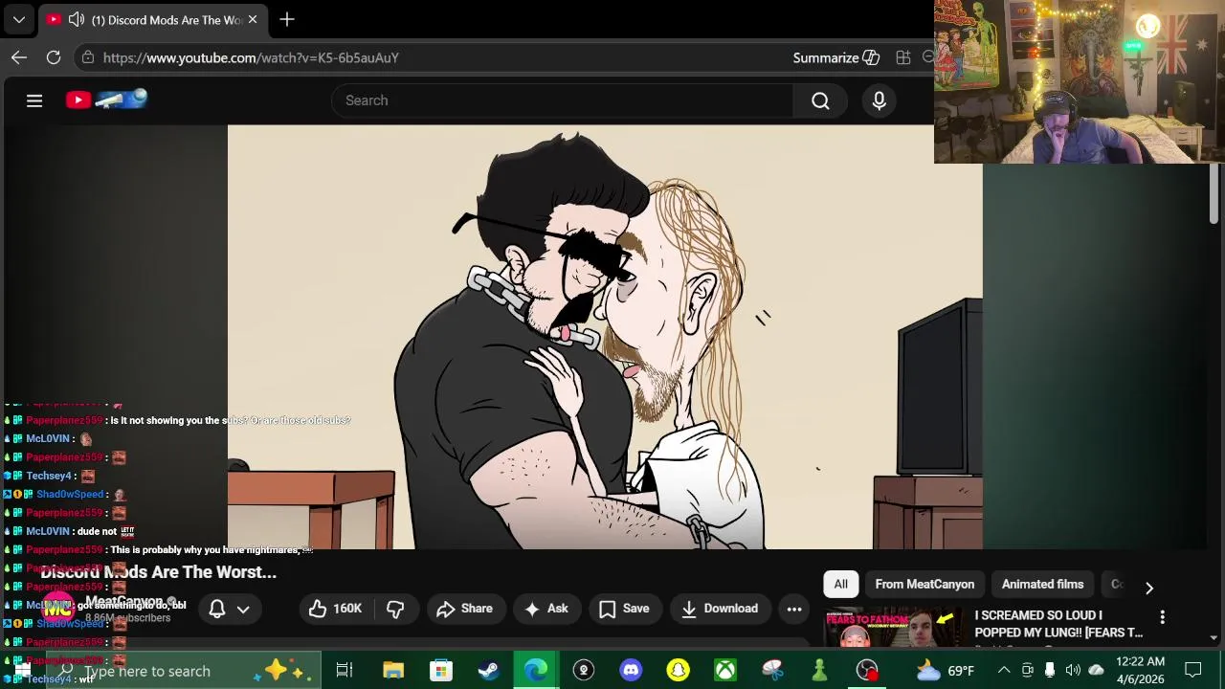The image size is (1225, 689).
Task: Switch to Microsoft Edge on the taskbar
Action: pos(535,671)
